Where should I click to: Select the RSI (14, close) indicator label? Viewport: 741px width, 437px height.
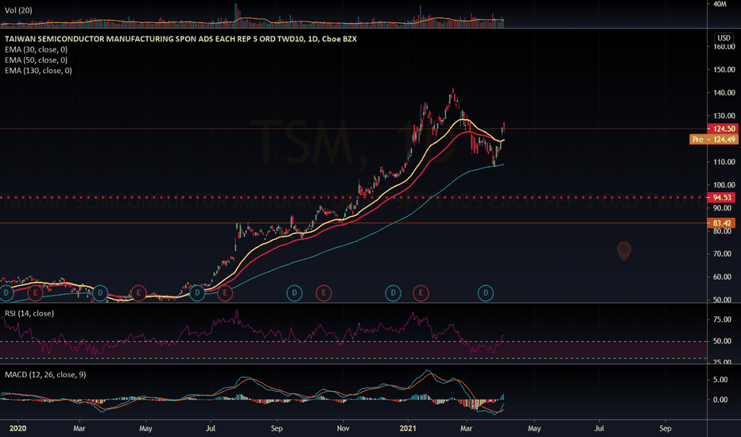[29, 313]
